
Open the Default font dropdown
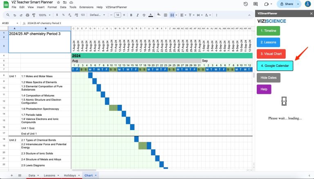97,15
